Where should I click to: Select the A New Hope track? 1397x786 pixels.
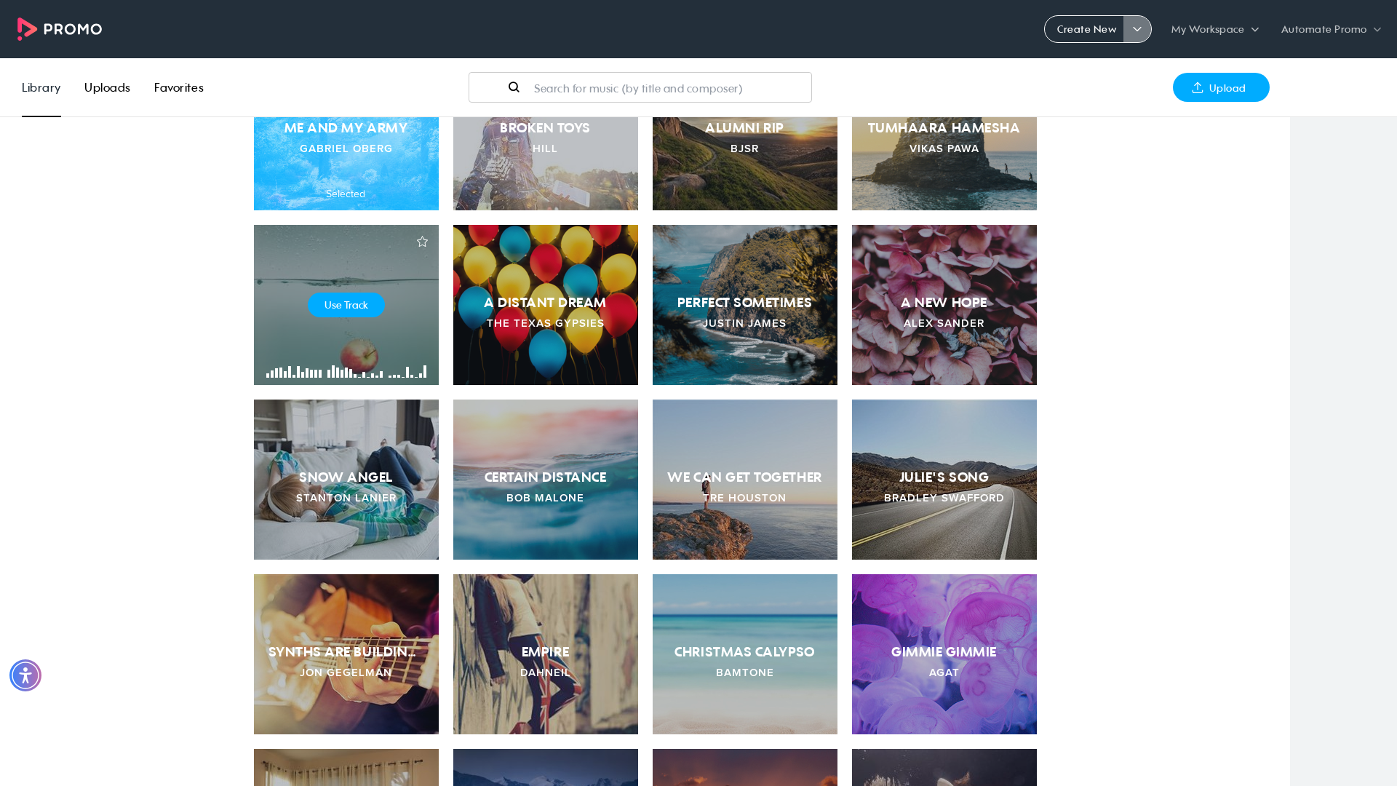pyautogui.click(x=944, y=305)
